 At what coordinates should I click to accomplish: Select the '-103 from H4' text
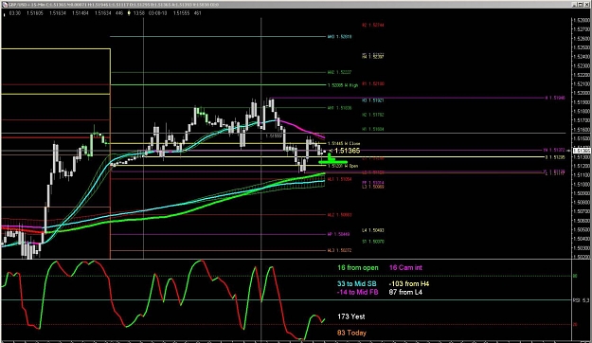pyautogui.click(x=409, y=283)
